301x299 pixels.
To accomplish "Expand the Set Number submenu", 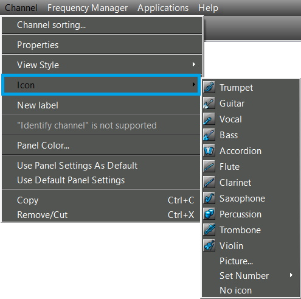I will 251,276.
